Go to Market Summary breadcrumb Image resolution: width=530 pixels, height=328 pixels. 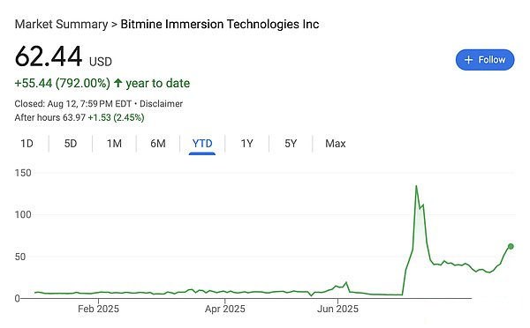(61, 25)
